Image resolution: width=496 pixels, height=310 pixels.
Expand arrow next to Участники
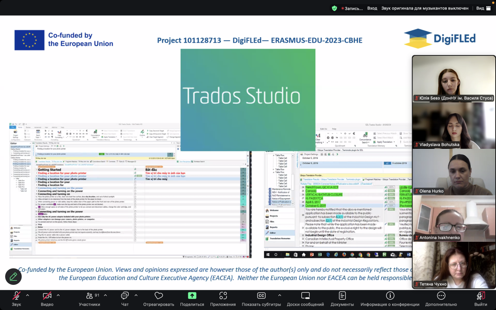(105, 295)
